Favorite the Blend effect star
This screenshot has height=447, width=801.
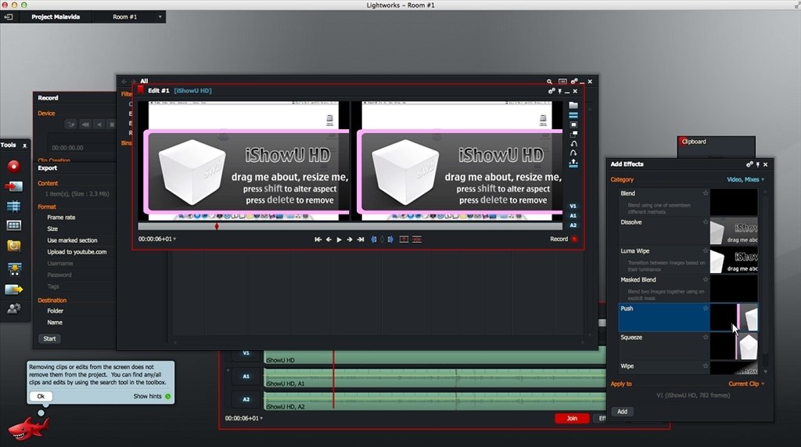[706, 193]
